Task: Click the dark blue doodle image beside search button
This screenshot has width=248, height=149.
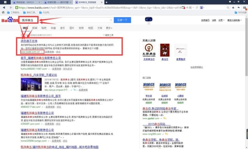Action: (149, 19)
